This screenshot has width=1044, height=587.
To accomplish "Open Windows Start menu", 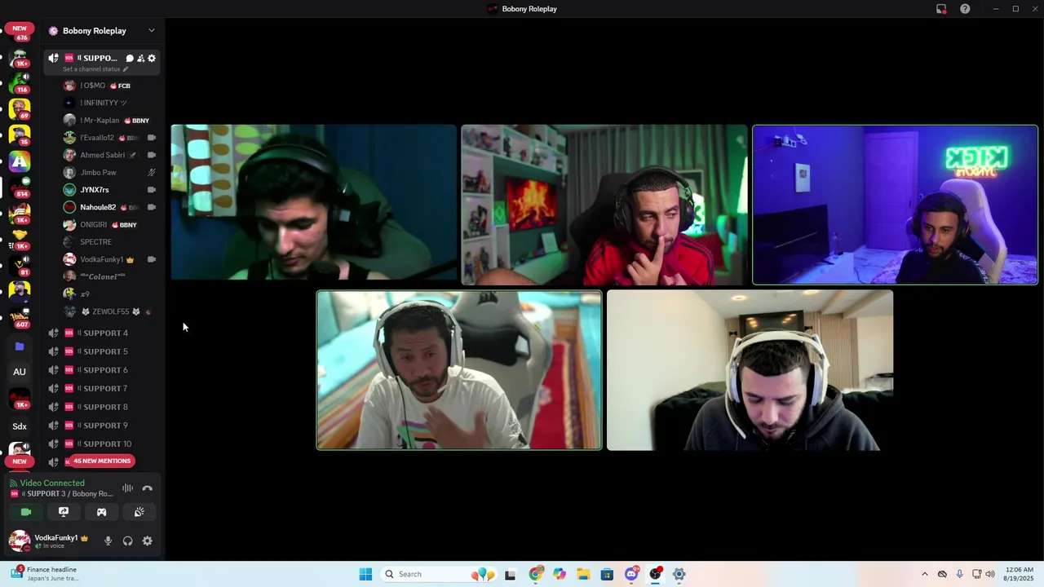I will click(x=365, y=574).
